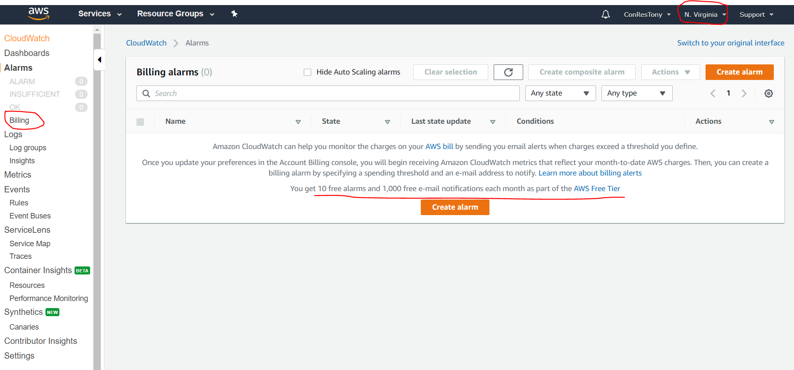
Task: Click the search magnifier icon
Action: (146, 93)
